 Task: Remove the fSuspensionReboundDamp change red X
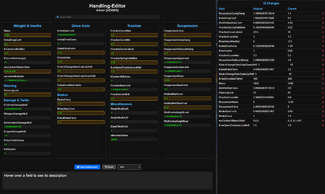323,60
